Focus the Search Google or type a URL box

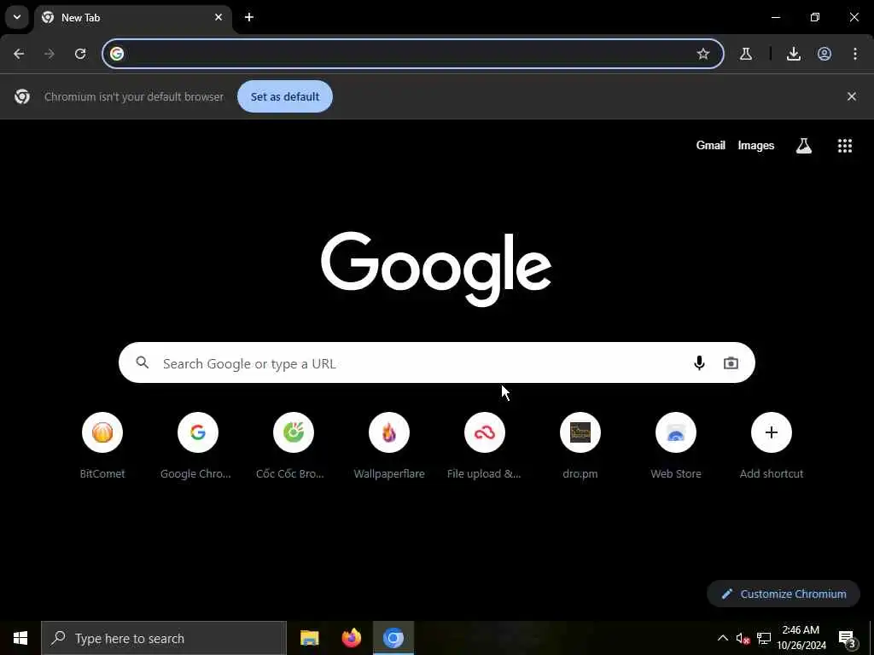[436, 362]
